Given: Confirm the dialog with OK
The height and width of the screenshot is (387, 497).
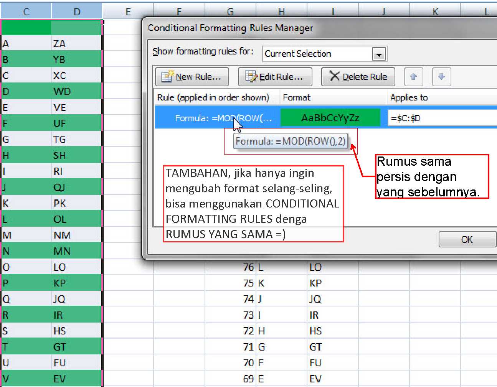Looking at the screenshot, I should pyautogui.click(x=467, y=240).
